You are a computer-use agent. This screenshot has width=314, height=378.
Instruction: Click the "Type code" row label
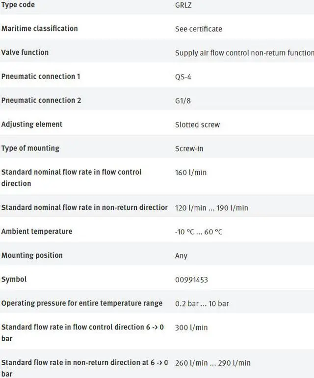pos(18,5)
